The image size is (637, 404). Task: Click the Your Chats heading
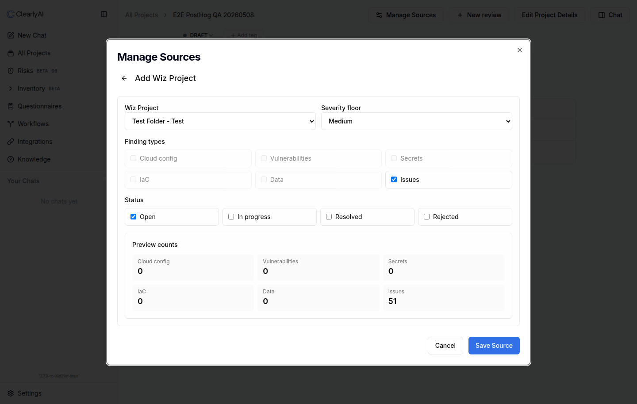pos(23,181)
